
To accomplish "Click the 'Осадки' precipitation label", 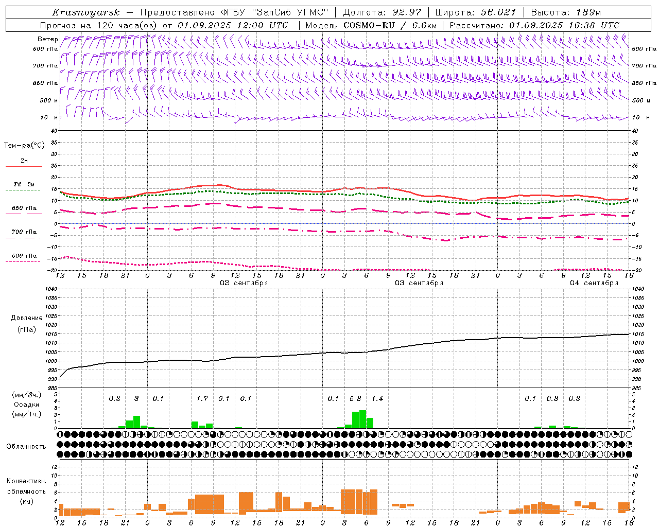I will 26,405.
